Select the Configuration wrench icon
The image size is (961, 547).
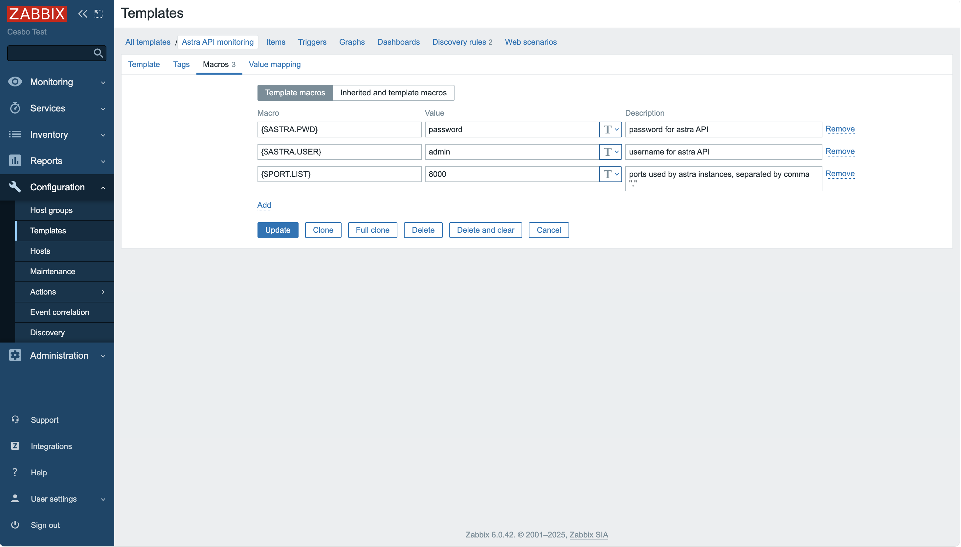tap(15, 187)
